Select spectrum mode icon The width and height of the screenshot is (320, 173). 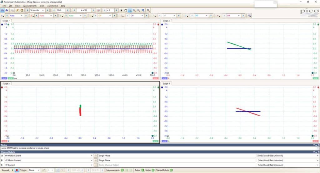coord(7,10)
